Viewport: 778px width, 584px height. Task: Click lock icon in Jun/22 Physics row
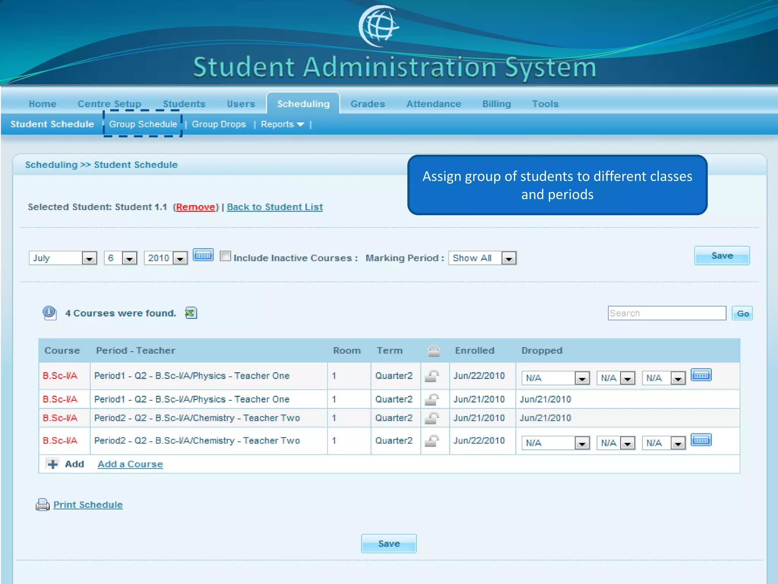pyautogui.click(x=432, y=376)
